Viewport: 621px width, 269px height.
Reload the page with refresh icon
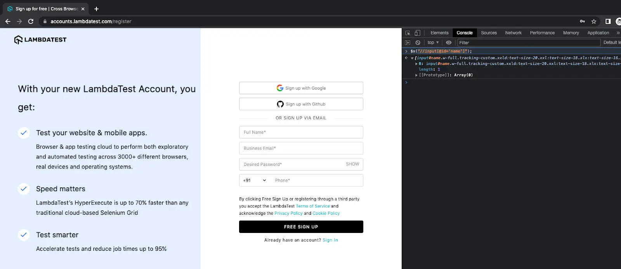(31, 21)
